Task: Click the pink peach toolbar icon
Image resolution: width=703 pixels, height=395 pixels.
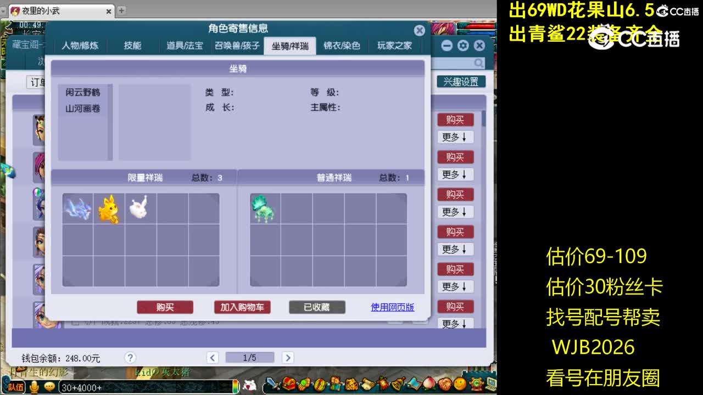Action: (429, 383)
